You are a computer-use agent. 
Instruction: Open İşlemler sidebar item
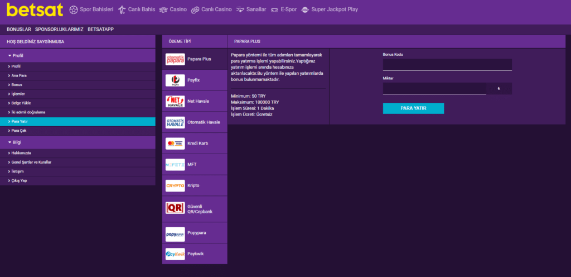coord(78,94)
